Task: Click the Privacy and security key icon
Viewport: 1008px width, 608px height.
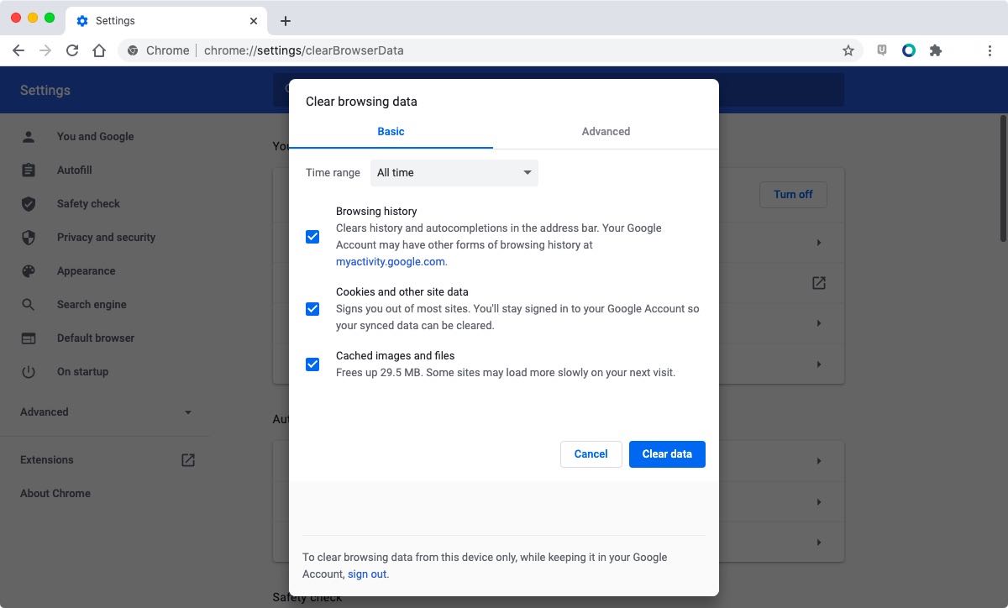Action: (29, 237)
